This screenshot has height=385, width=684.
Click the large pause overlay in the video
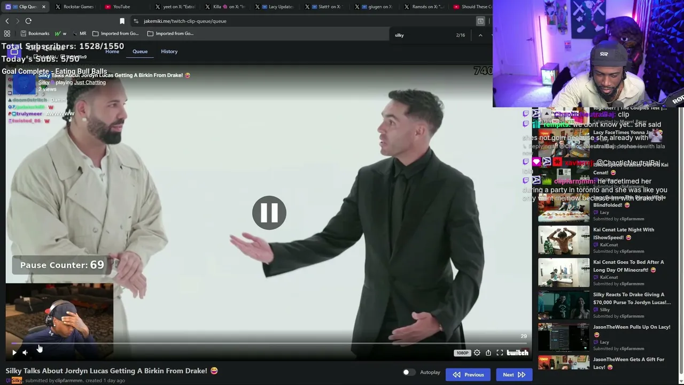[269, 213]
